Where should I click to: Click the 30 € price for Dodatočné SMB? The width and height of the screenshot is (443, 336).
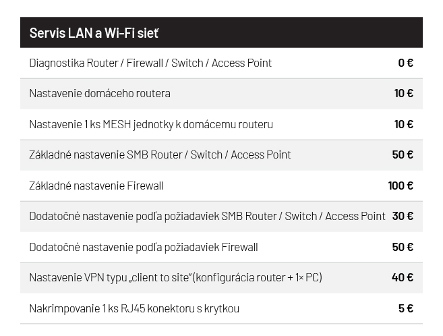coord(403,216)
